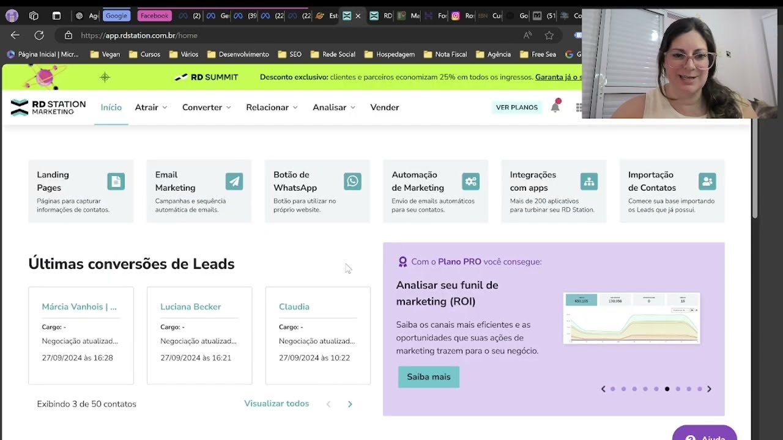Expand the Converter dropdown menu
This screenshot has width=783, height=440.
pos(207,108)
